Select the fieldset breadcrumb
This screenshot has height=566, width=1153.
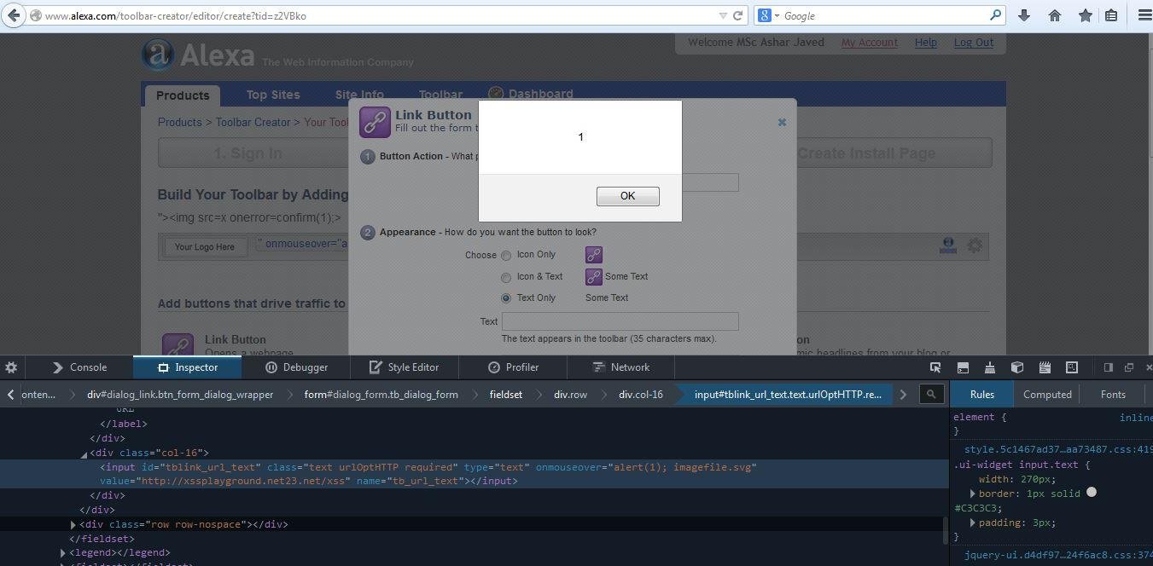pyautogui.click(x=505, y=394)
